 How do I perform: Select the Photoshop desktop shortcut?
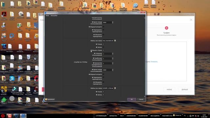(x=4, y=46)
